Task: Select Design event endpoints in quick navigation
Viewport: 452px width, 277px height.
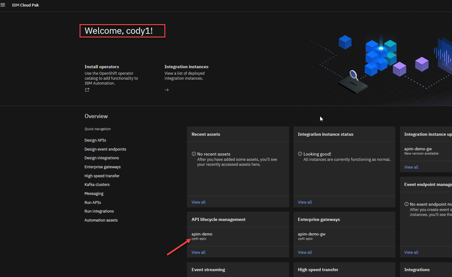Action: click(x=105, y=149)
